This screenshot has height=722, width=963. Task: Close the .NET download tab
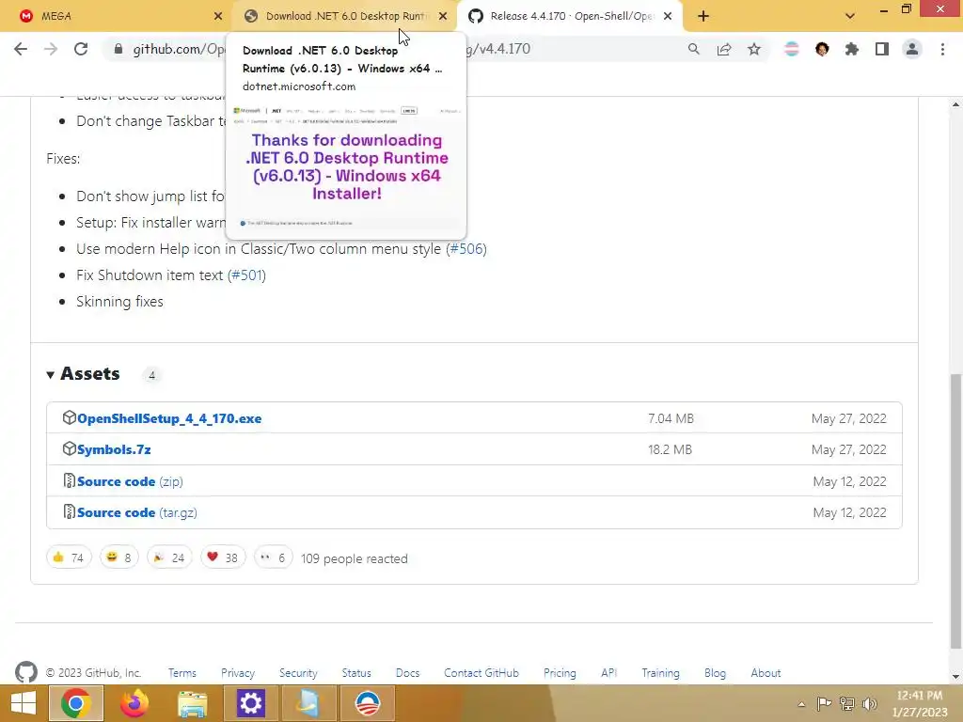pyautogui.click(x=443, y=16)
